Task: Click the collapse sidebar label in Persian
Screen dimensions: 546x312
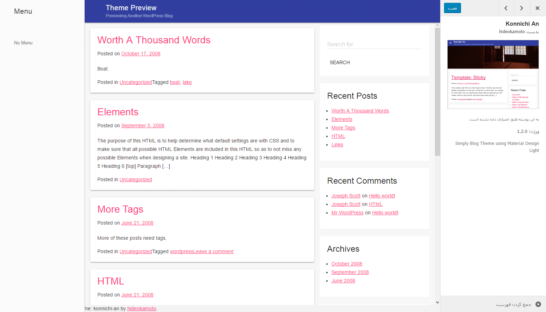Action: 514,304
